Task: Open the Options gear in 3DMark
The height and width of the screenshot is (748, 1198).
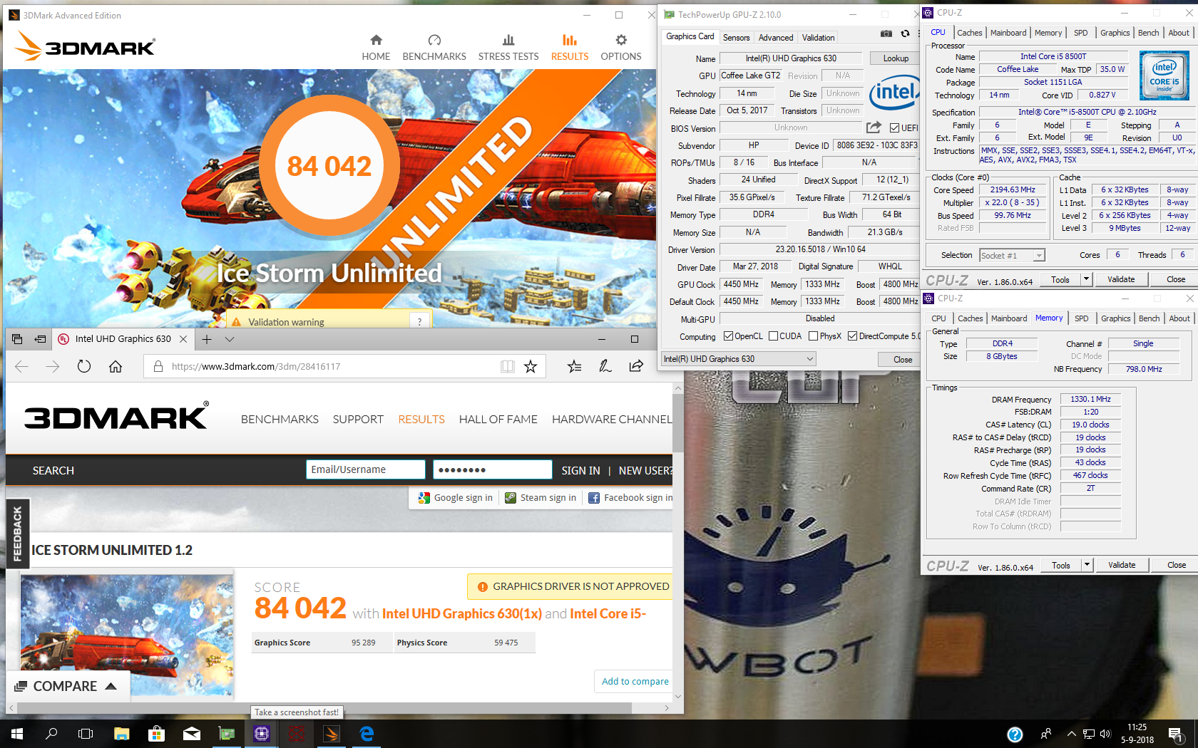Action: point(621,40)
